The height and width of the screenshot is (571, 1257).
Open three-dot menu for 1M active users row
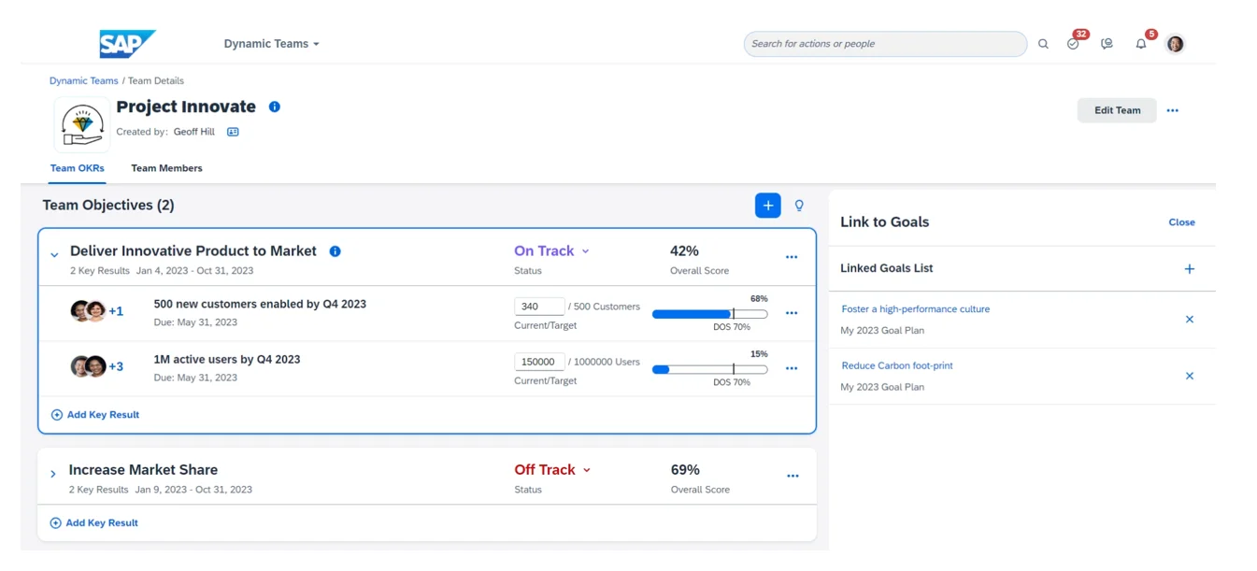pos(792,368)
